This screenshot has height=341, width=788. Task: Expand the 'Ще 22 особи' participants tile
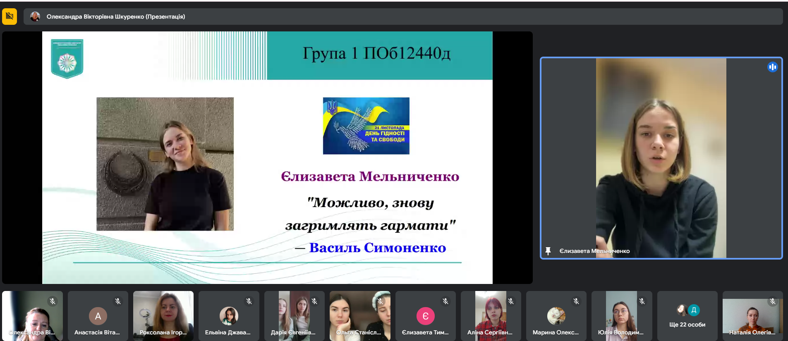pyautogui.click(x=687, y=316)
